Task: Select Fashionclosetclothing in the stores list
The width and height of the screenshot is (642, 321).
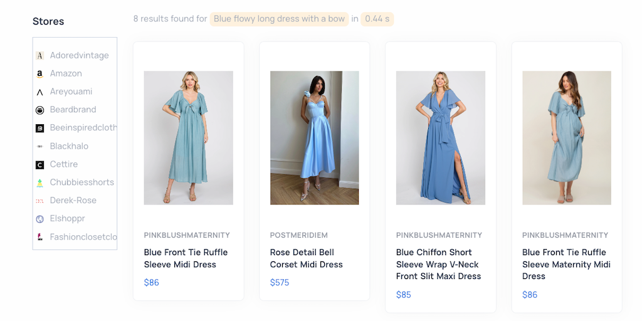Action: click(83, 237)
